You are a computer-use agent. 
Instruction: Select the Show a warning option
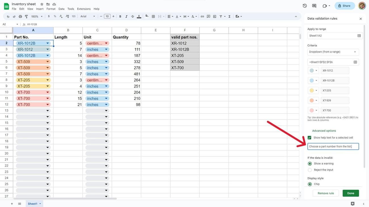point(310,164)
